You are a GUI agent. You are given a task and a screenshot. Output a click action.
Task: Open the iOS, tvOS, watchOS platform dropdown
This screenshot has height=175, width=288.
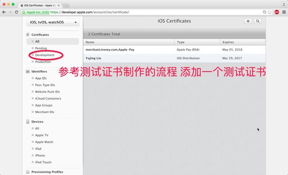click(53, 22)
